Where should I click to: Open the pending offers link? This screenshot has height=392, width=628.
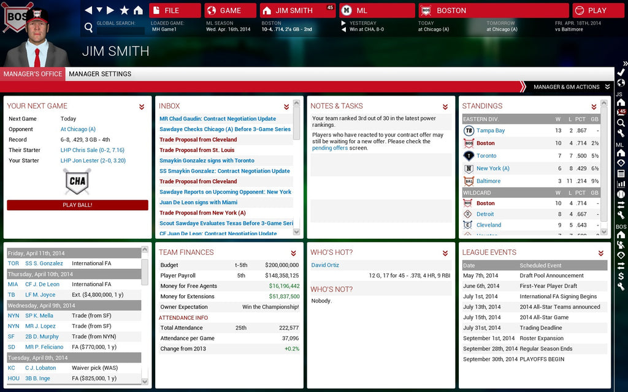pyautogui.click(x=331, y=148)
